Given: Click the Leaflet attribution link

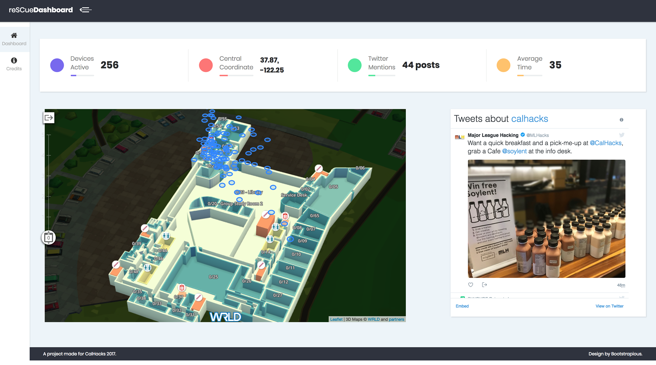Looking at the screenshot, I should [336, 319].
